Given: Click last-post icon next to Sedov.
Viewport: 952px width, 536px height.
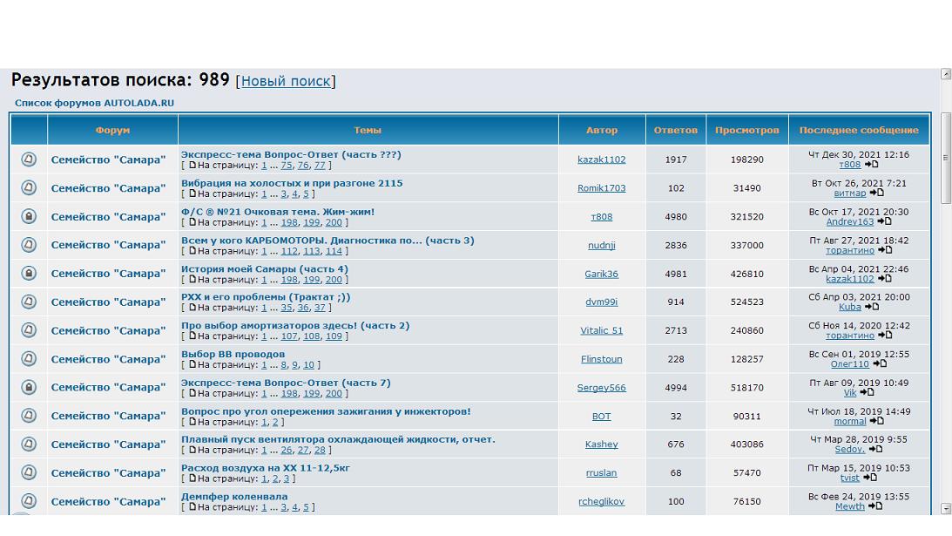Looking at the screenshot, I should point(875,450).
